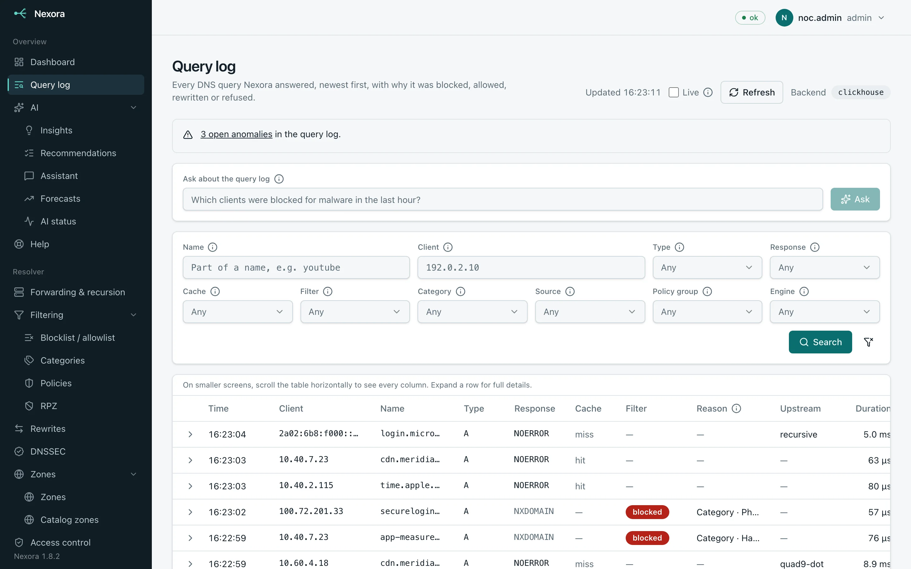
Task: Open the Filter dropdown in search panel
Action: click(355, 312)
